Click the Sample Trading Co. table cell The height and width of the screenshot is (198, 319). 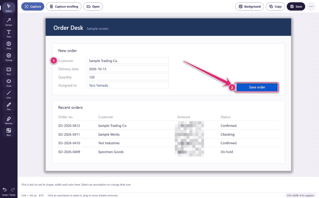[x=113, y=126]
